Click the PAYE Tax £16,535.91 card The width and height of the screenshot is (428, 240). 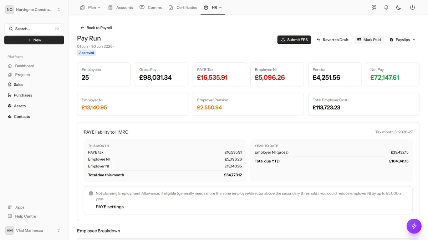(x=219, y=74)
